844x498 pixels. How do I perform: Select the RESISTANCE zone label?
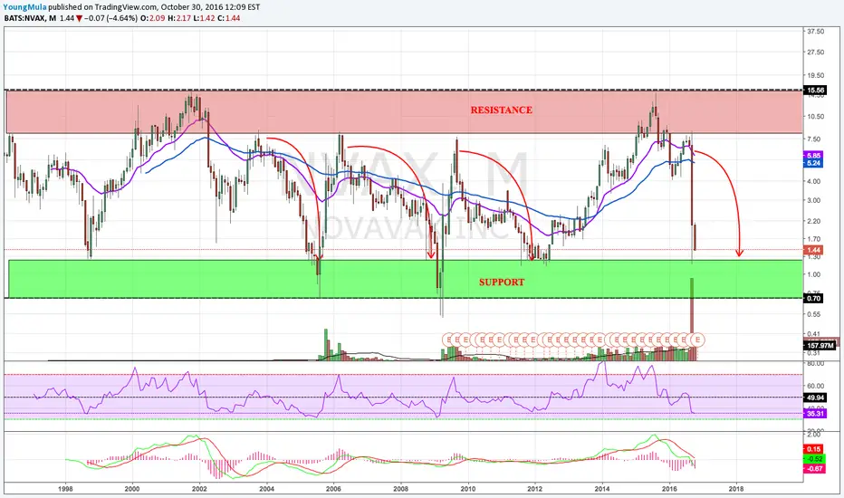click(501, 110)
